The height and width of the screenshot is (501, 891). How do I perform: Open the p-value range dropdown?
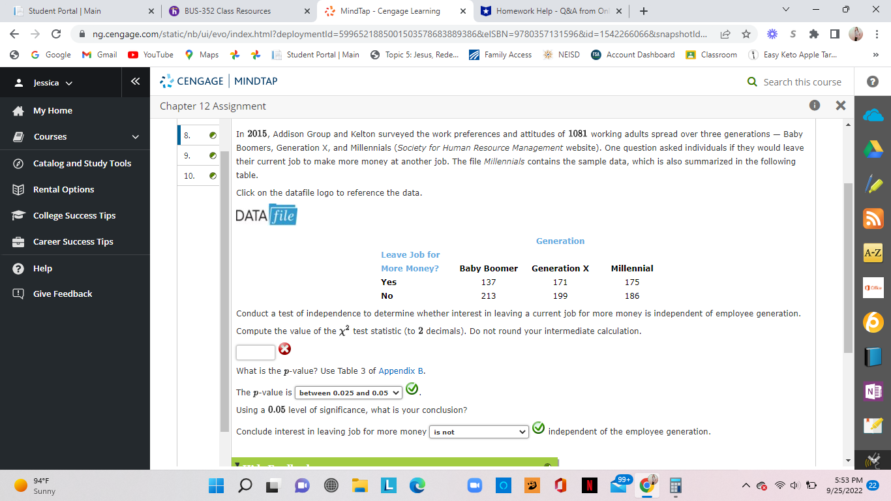pyautogui.click(x=348, y=392)
